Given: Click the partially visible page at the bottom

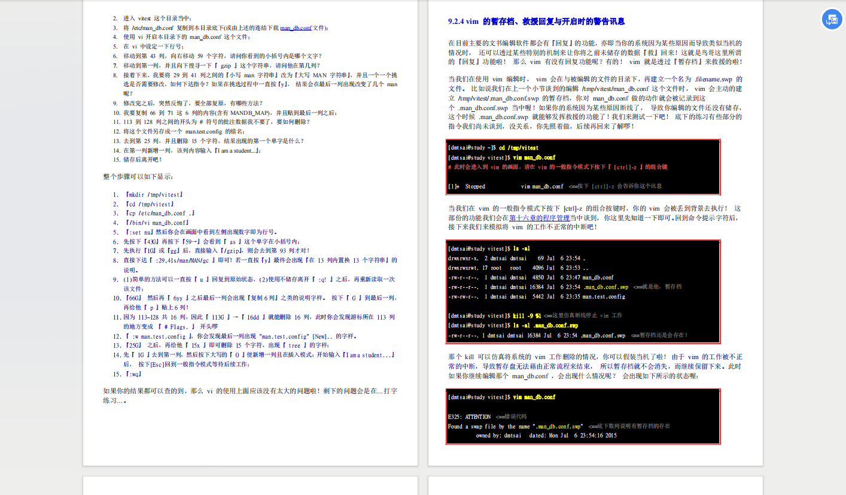Looking at the screenshot, I should [x=250, y=487].
